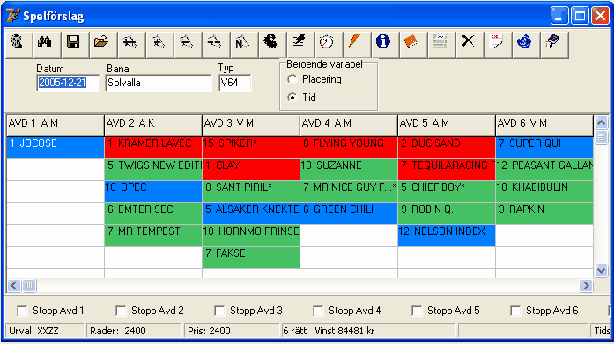Image resolution: width=614 pixels, height=344 pixels.
Task: Select the green cell 3 RAPKIN
Action: (544, 214)
